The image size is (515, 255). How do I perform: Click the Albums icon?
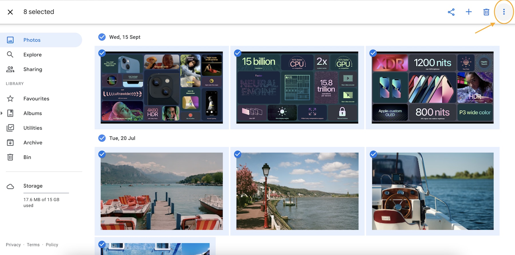tap(10, 113)
